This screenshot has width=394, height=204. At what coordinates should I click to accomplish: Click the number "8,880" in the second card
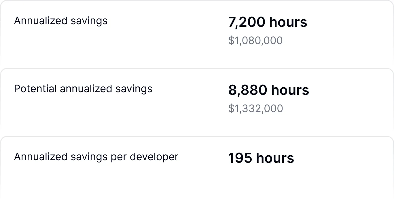(248, 90)
